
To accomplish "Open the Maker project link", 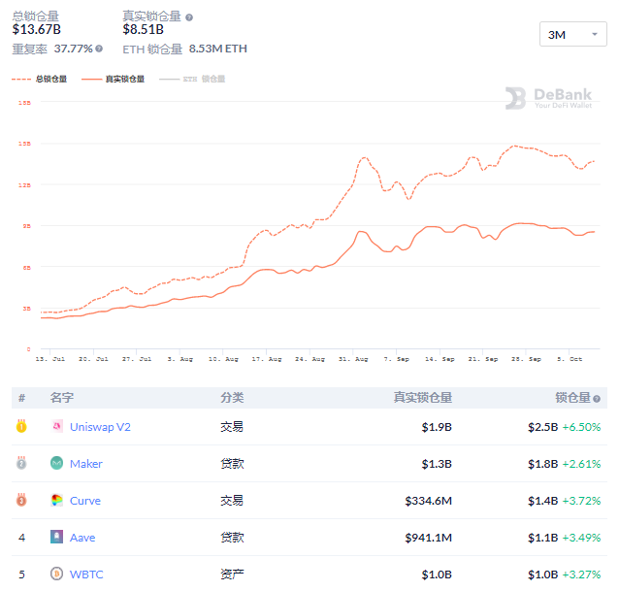I will [86, 464].
